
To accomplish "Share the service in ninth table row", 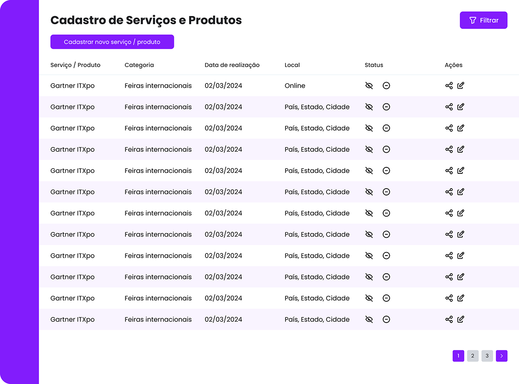I will pos(449,256).
